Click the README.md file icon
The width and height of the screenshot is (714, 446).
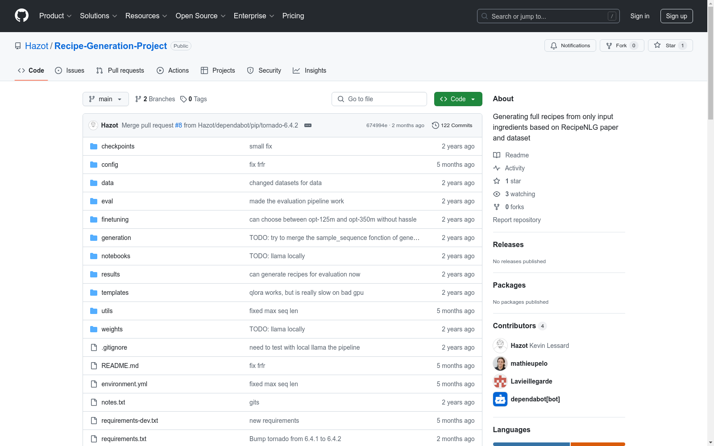pyautogui.click(x=94, y=366)
